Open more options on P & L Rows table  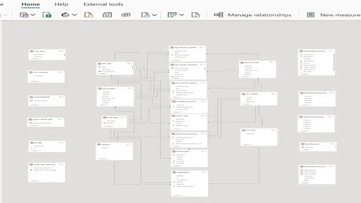click(x=64, y=51)
